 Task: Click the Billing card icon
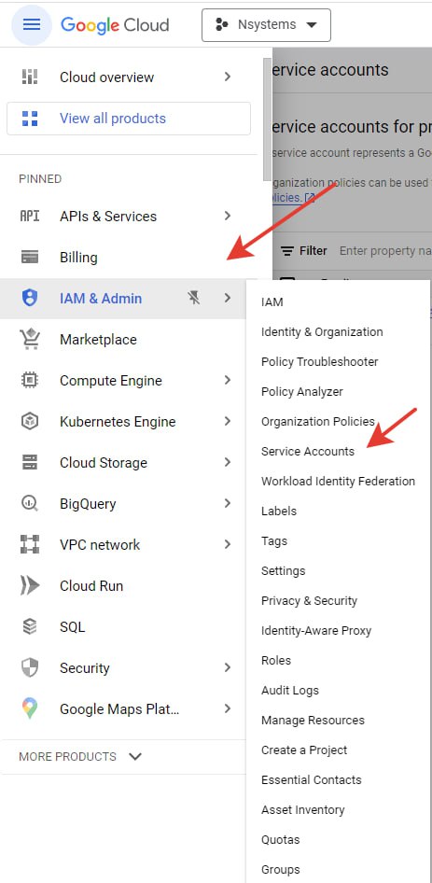(30, 258)
